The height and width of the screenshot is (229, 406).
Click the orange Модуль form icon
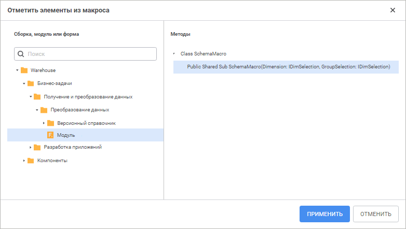click(x=50, y=135)
